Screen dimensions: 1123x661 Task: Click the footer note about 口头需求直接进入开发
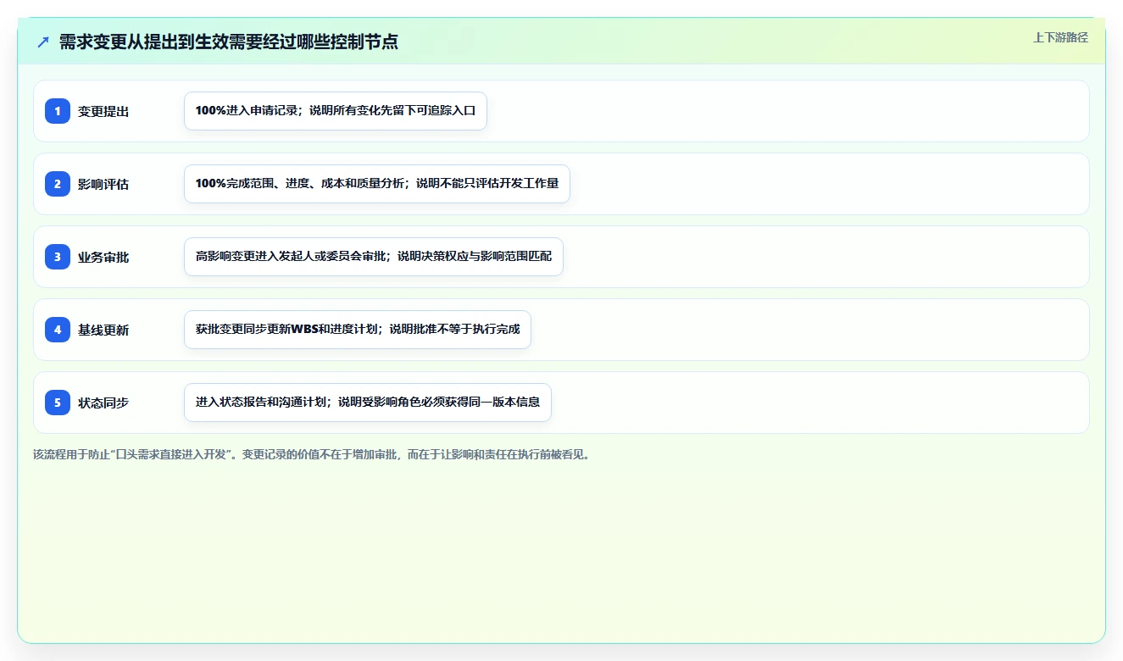tap(311, 454)
